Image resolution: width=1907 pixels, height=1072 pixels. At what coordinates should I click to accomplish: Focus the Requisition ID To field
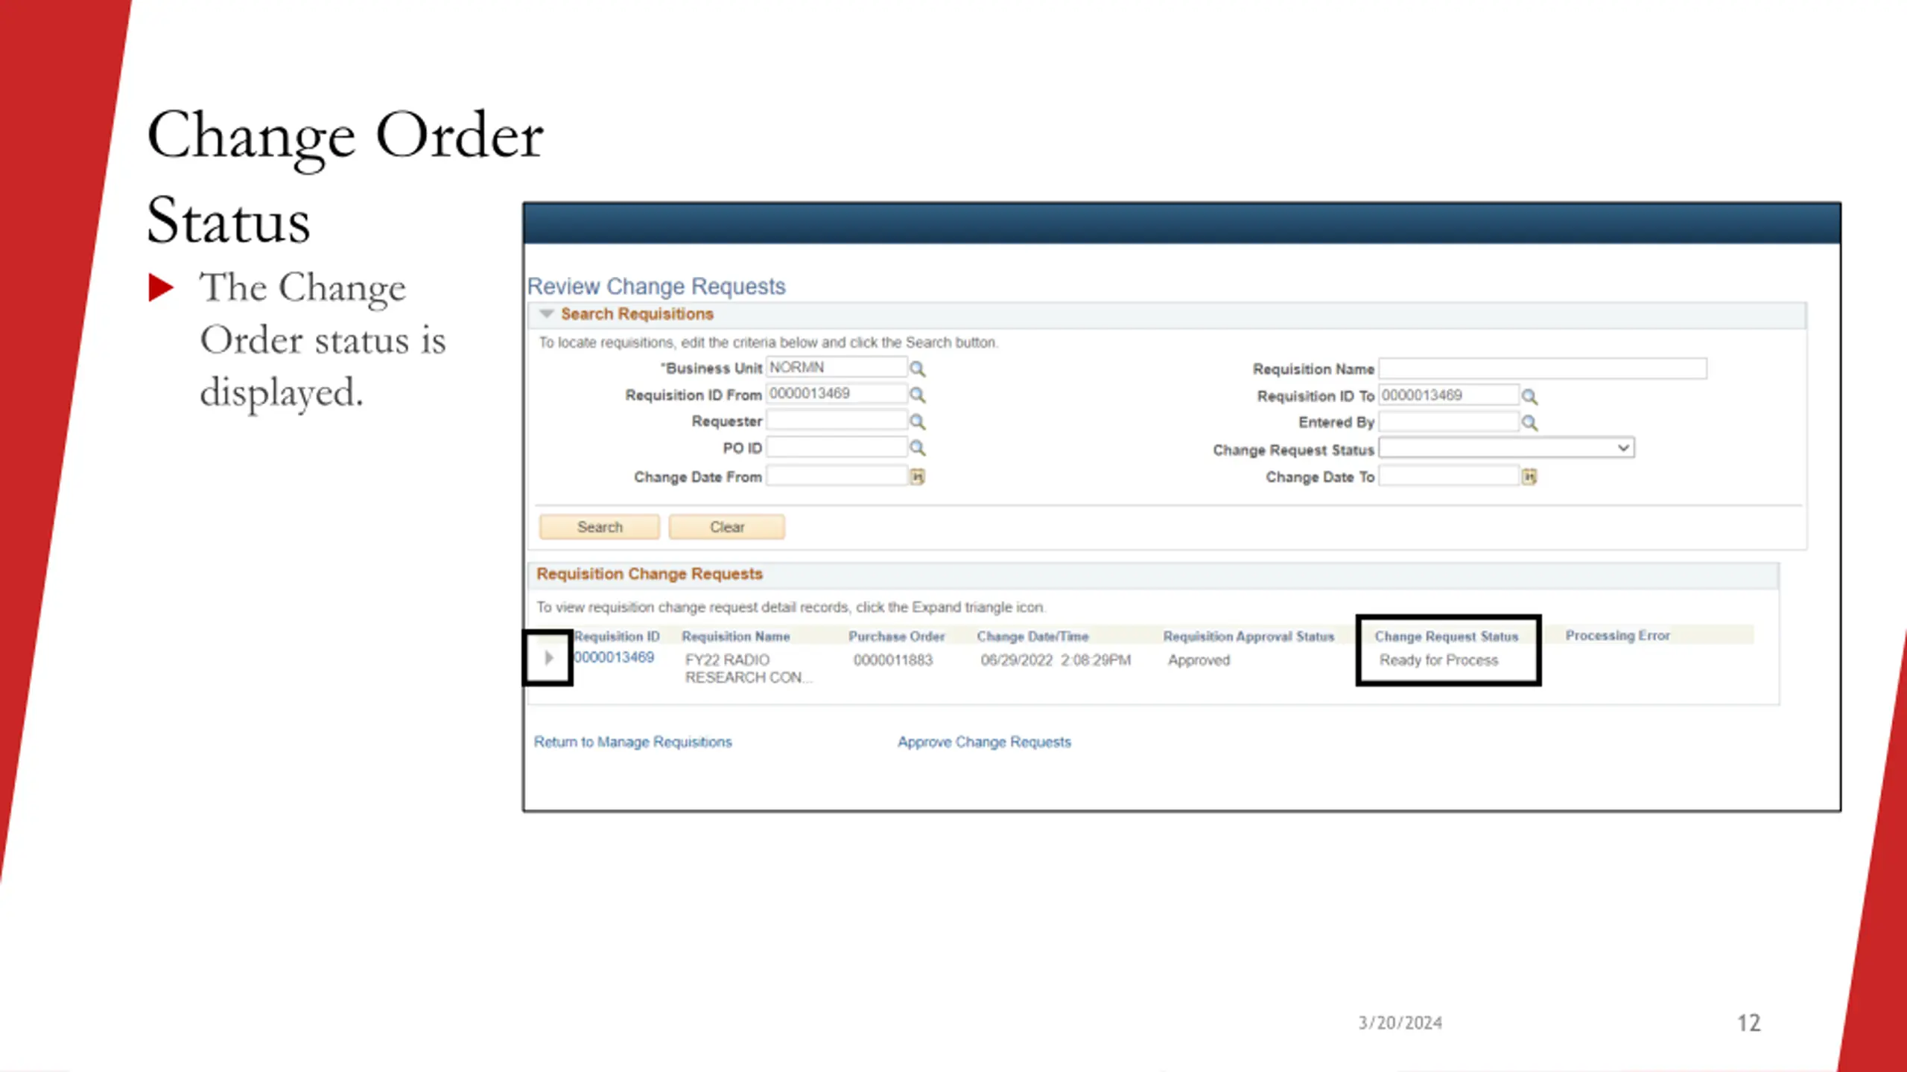point(1449,395)
